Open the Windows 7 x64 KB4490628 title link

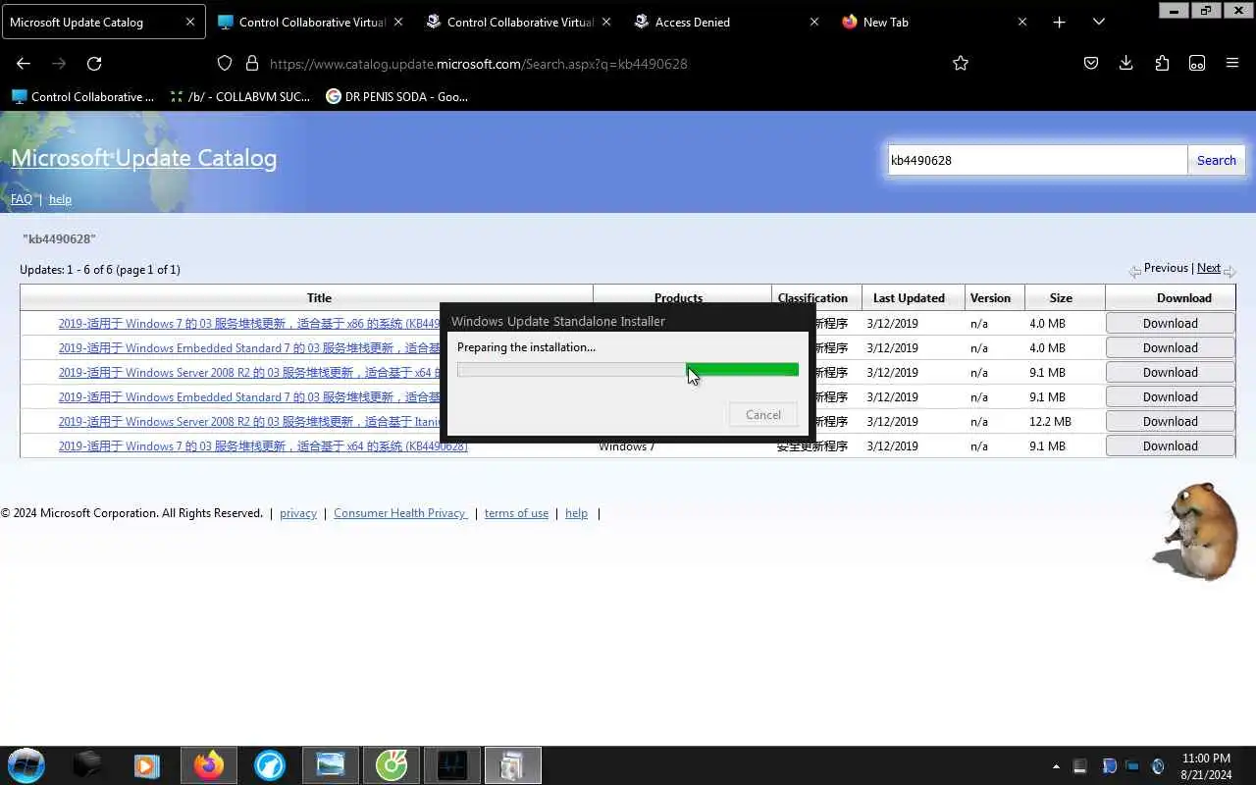(x=263, y=445)
